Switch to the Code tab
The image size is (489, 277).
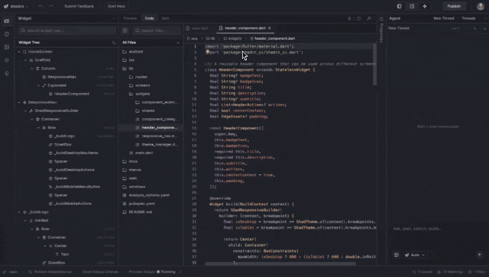(149, 18)
